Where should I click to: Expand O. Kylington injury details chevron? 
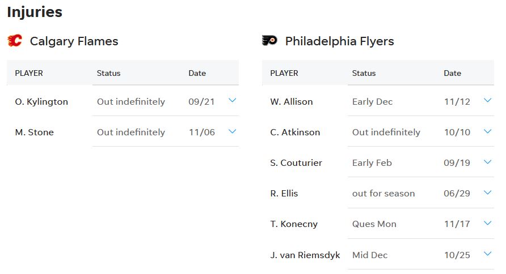click(x=232, y=101)
